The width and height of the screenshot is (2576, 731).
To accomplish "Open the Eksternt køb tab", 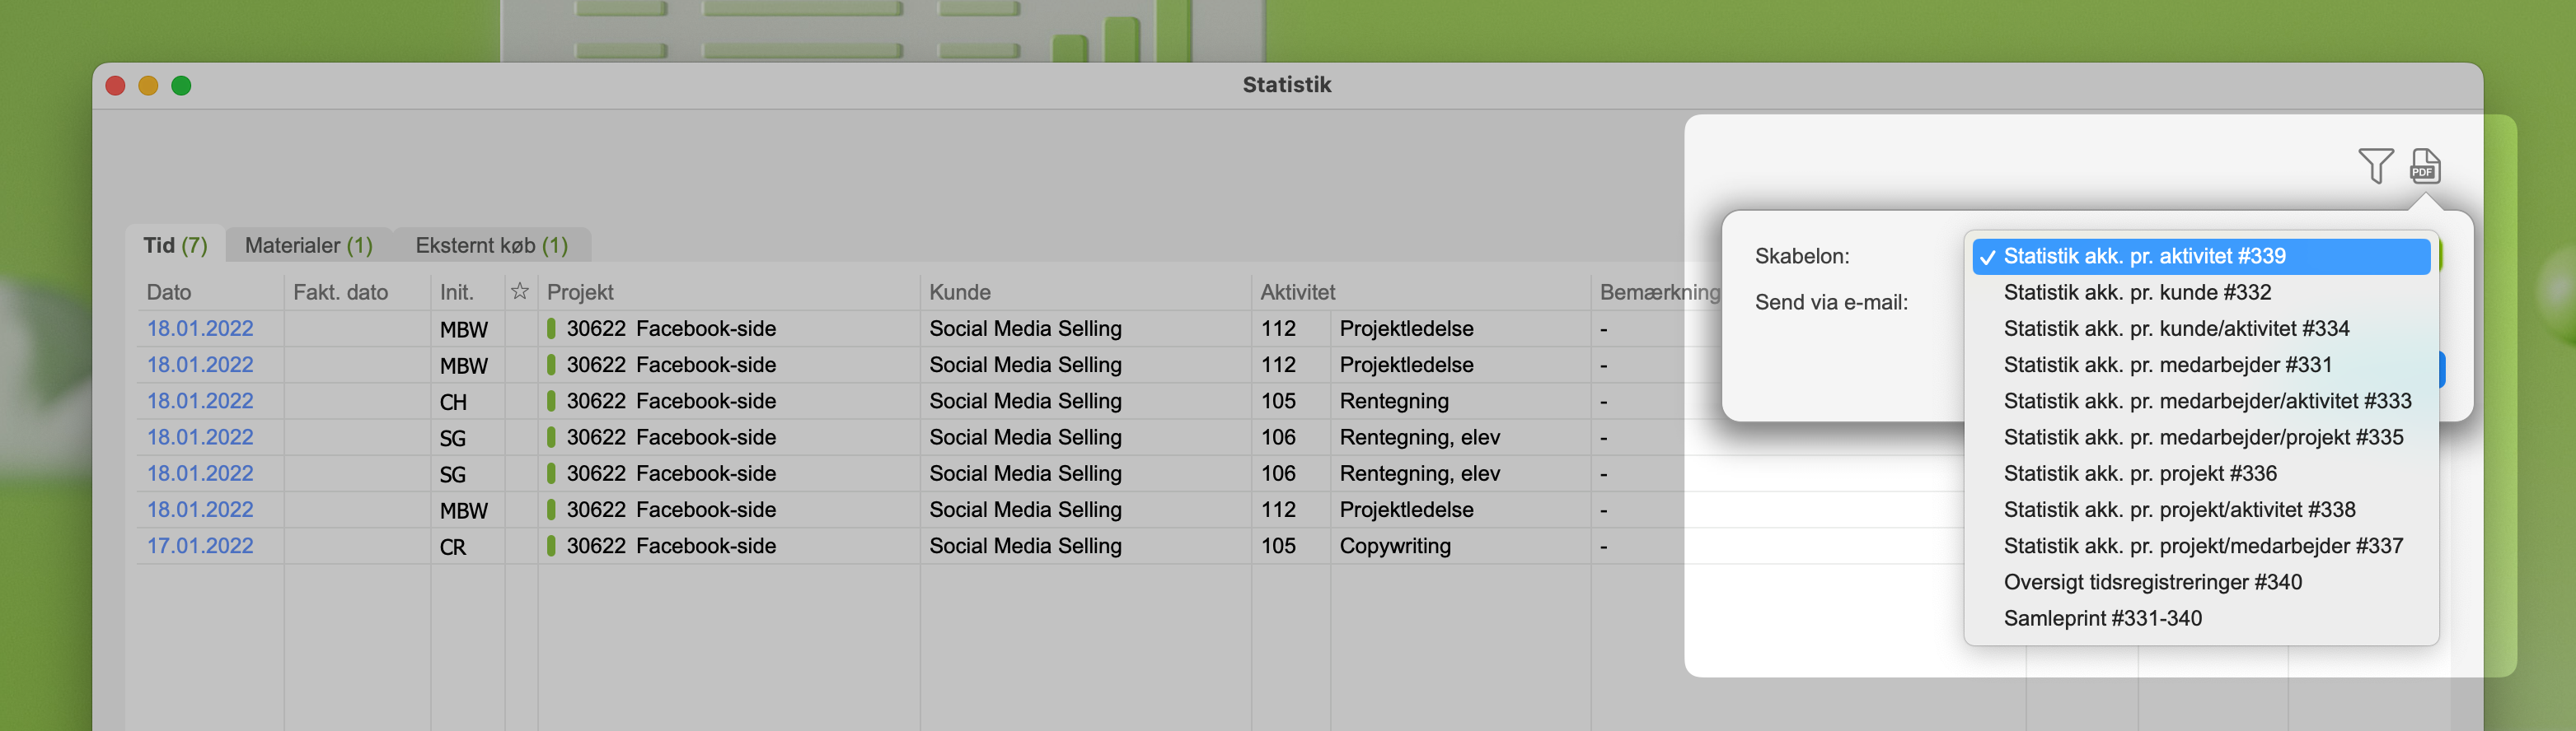I will point(491,245).
